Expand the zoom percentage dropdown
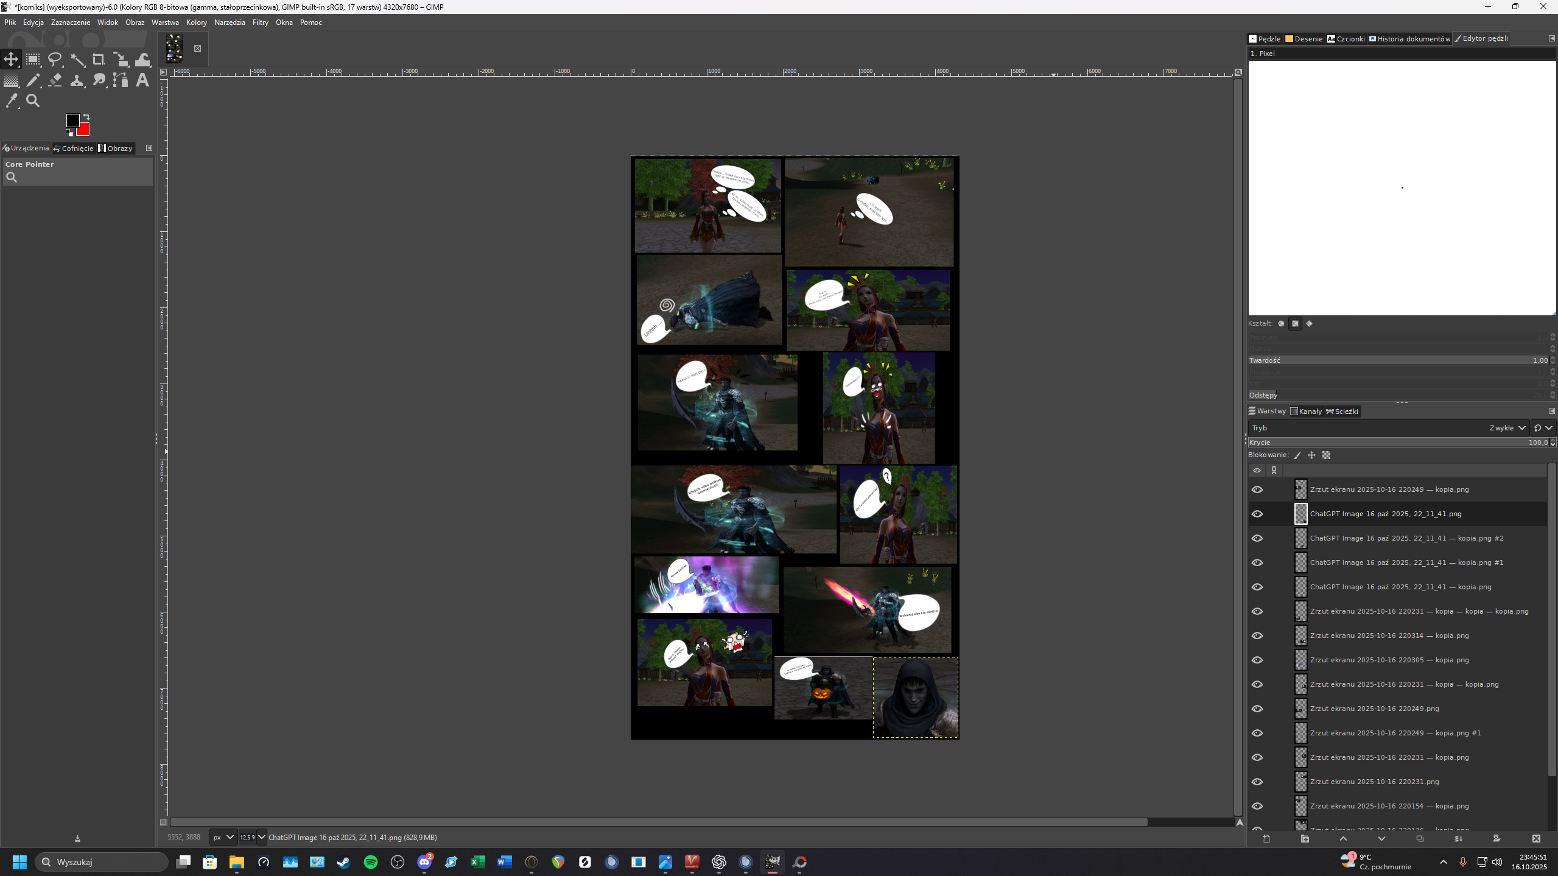 pos(261,838)
